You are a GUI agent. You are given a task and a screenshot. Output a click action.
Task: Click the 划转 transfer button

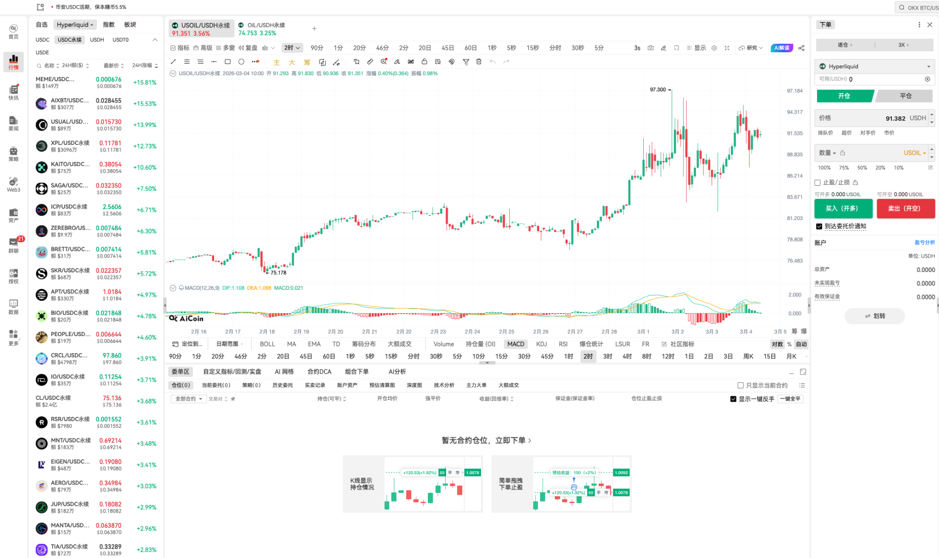(x=874, y=316)
